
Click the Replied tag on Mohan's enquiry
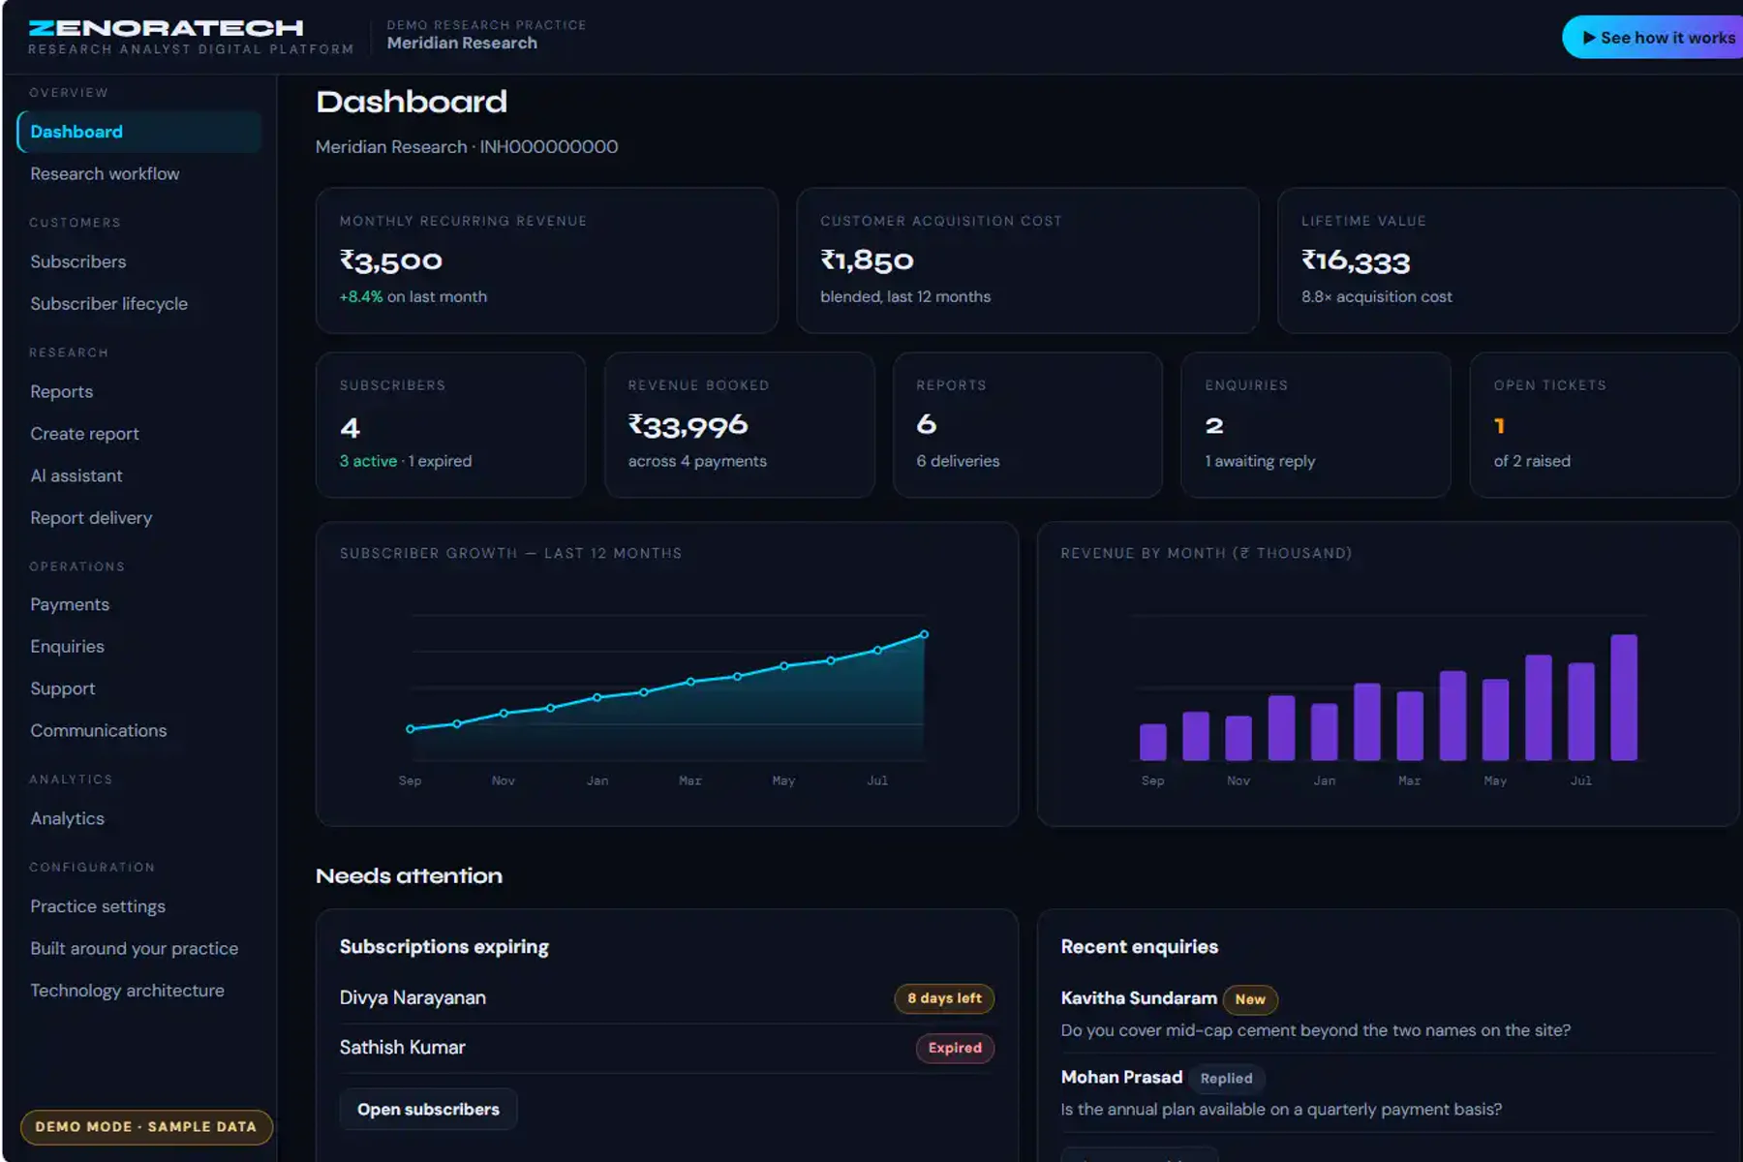pos(1227,1079)
